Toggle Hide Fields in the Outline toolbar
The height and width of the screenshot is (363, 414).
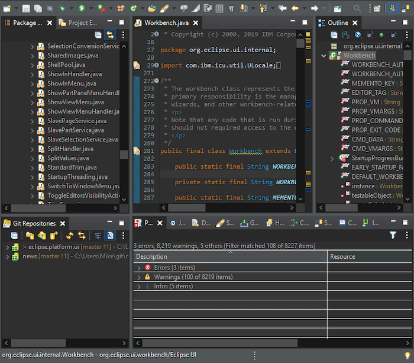[x=358, y=36]
